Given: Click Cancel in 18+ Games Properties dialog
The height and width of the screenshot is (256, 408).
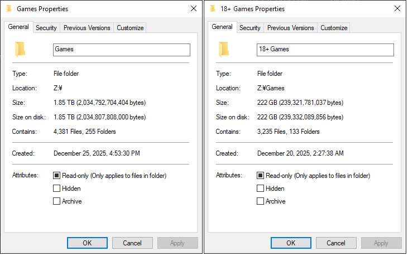Looking at the screenshot, I should (336, 243).
